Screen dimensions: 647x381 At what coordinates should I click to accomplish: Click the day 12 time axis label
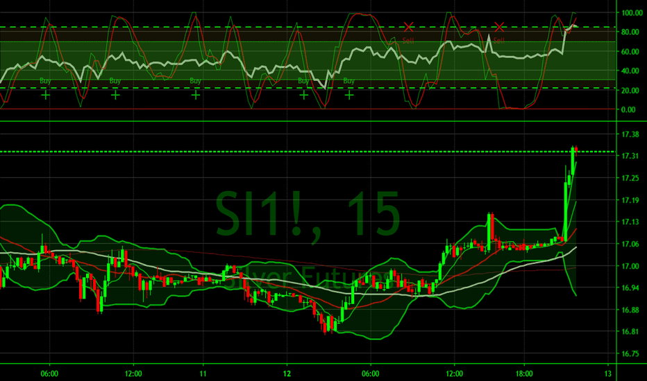[x=287, y=374]
